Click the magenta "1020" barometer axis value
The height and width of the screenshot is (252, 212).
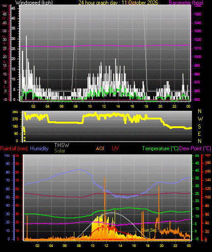pyautogui.click(x=197, y=40)
